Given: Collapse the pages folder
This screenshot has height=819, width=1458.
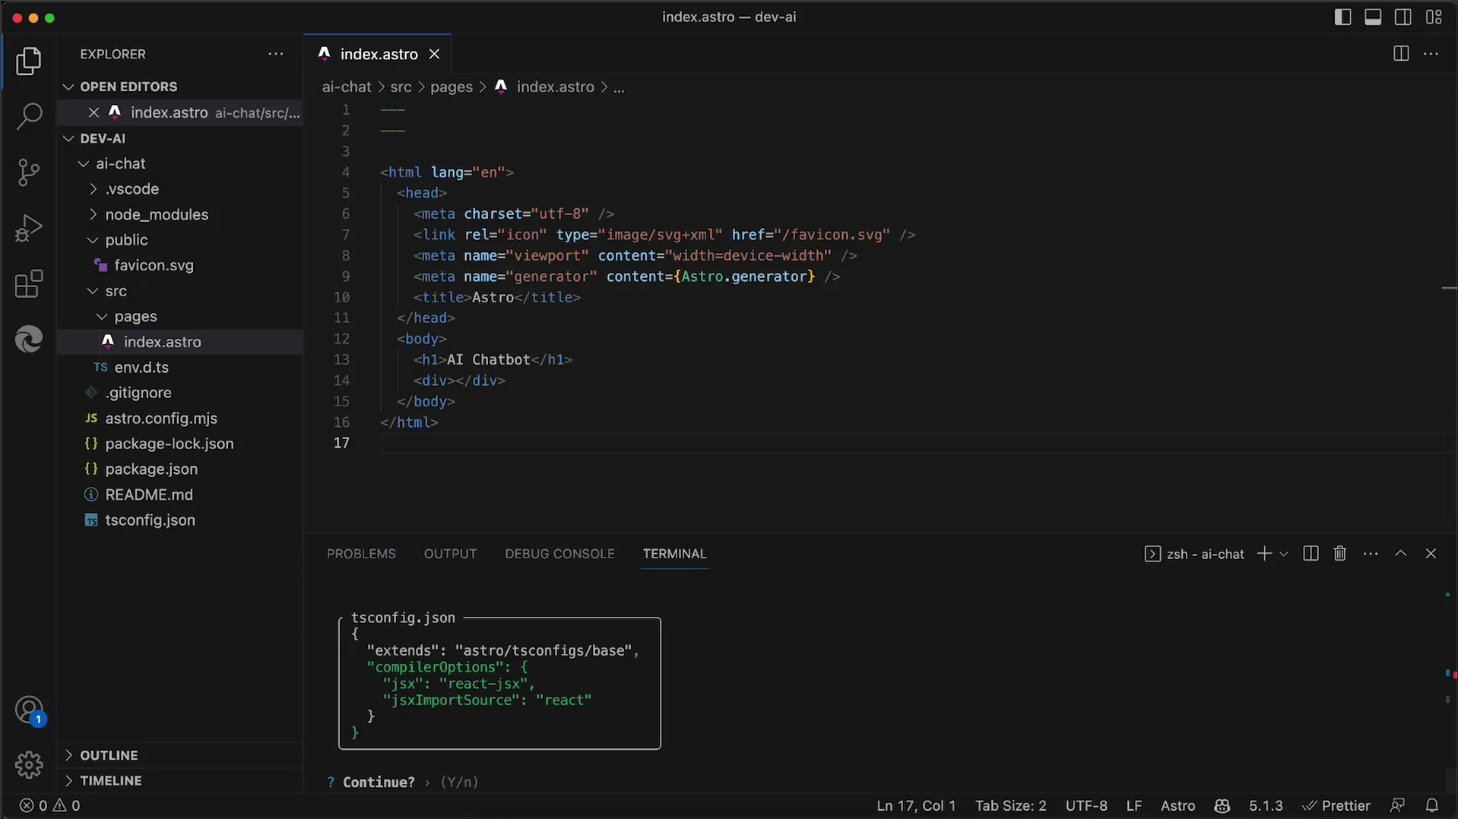Looking at the screenshot, I should point(179,316).
